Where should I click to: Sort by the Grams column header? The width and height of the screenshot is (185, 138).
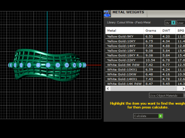click(x=152, y=31)
